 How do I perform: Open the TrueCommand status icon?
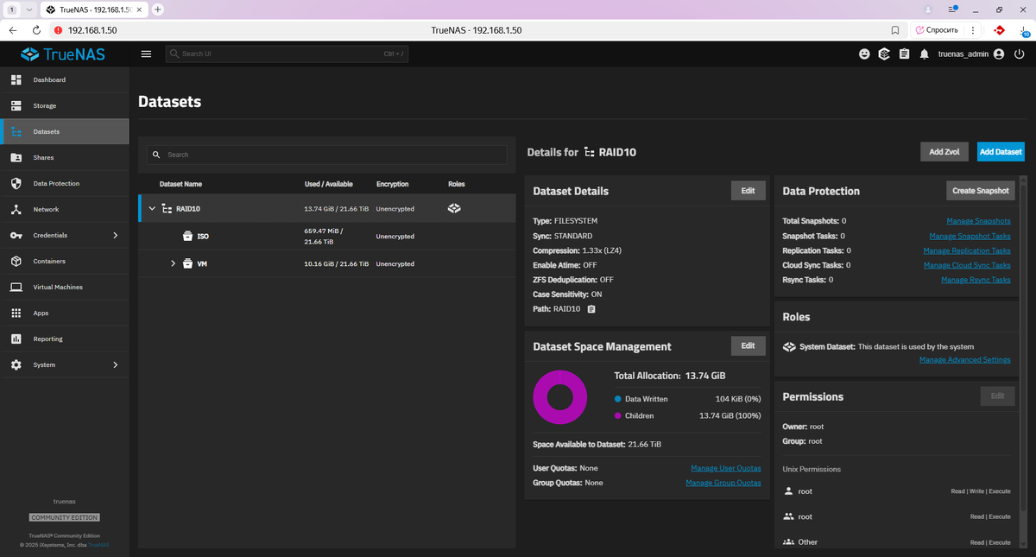pyautogui.click(x=884, y=54)
